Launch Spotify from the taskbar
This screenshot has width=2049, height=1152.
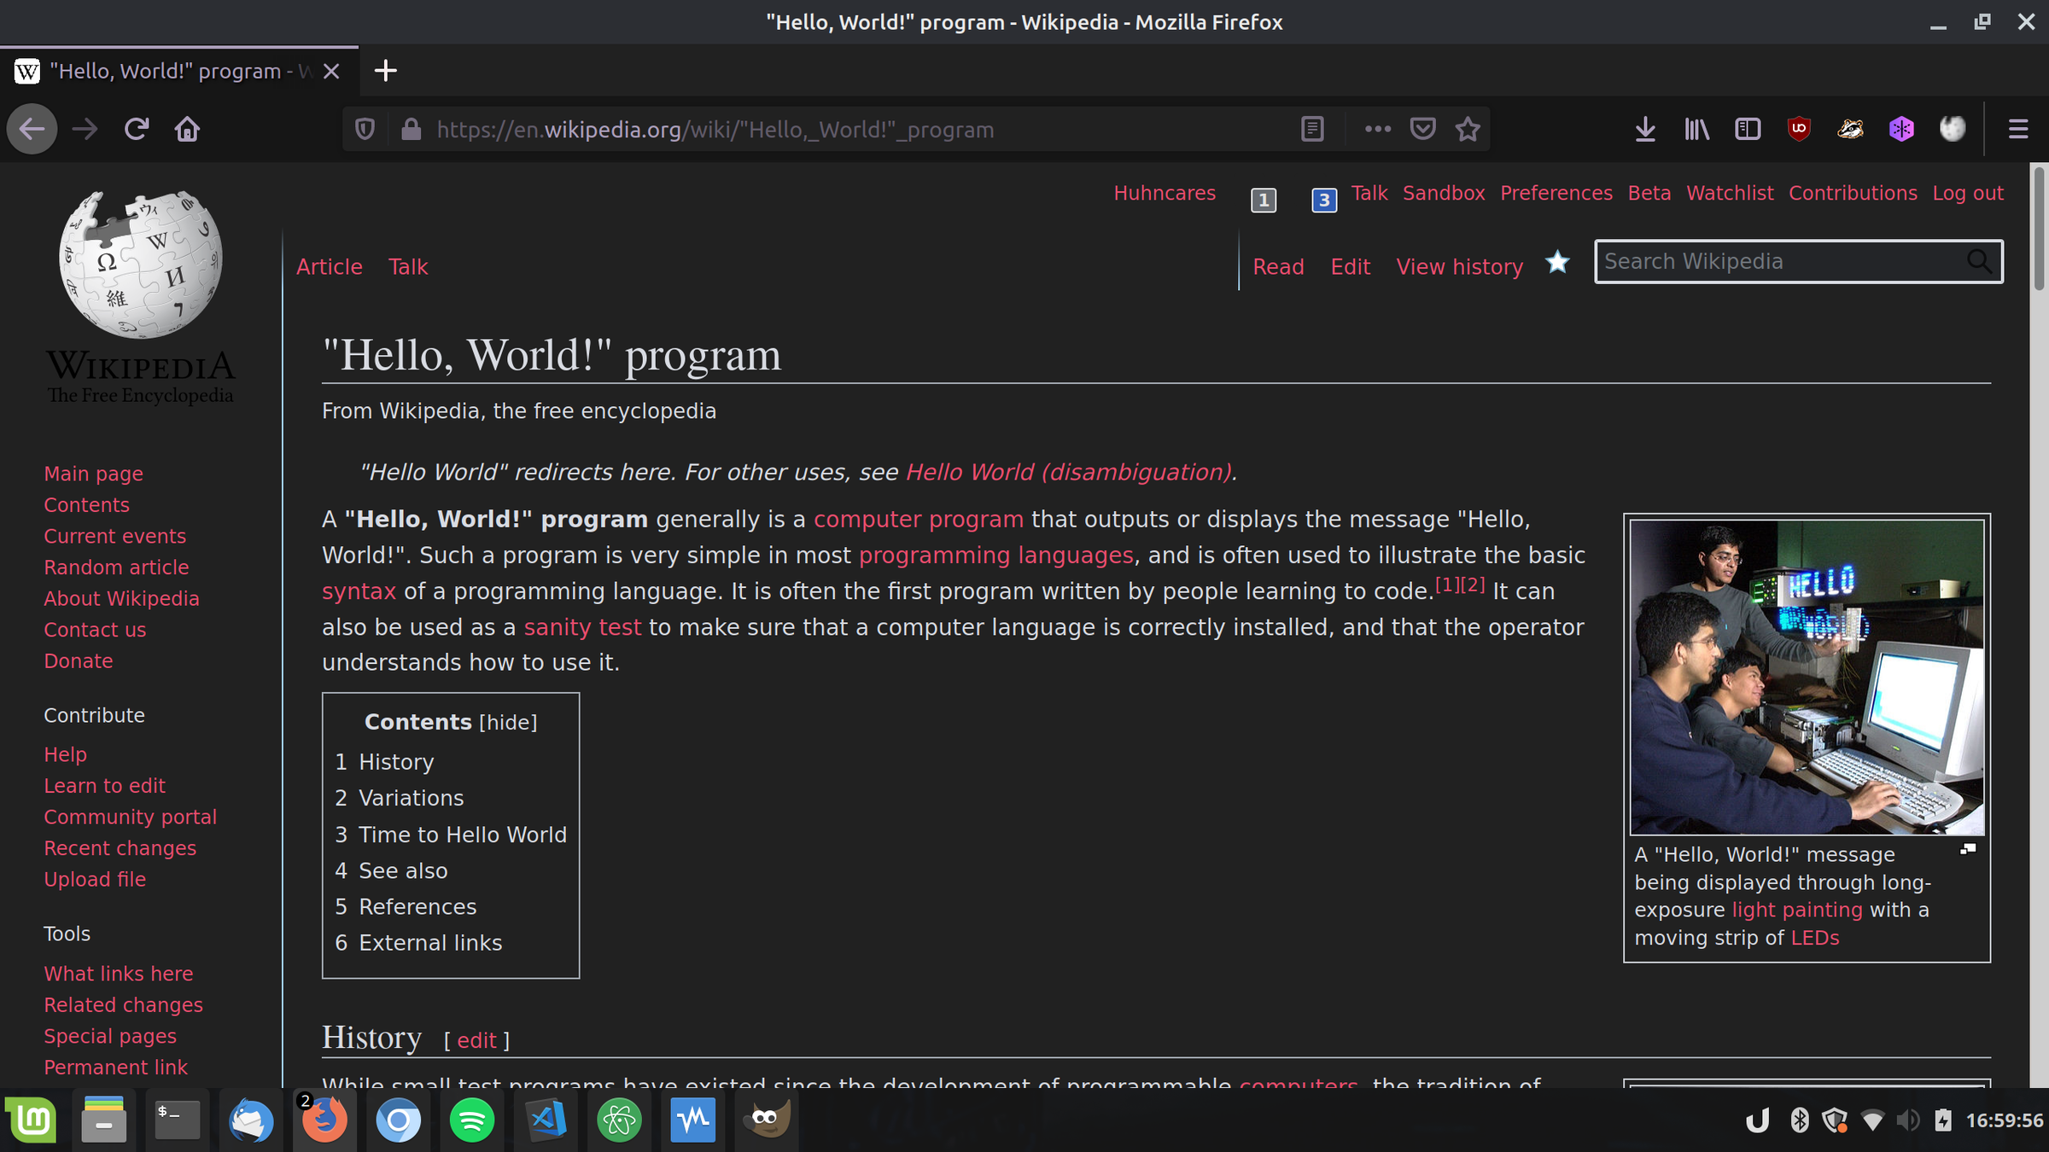coord(472,1120)
